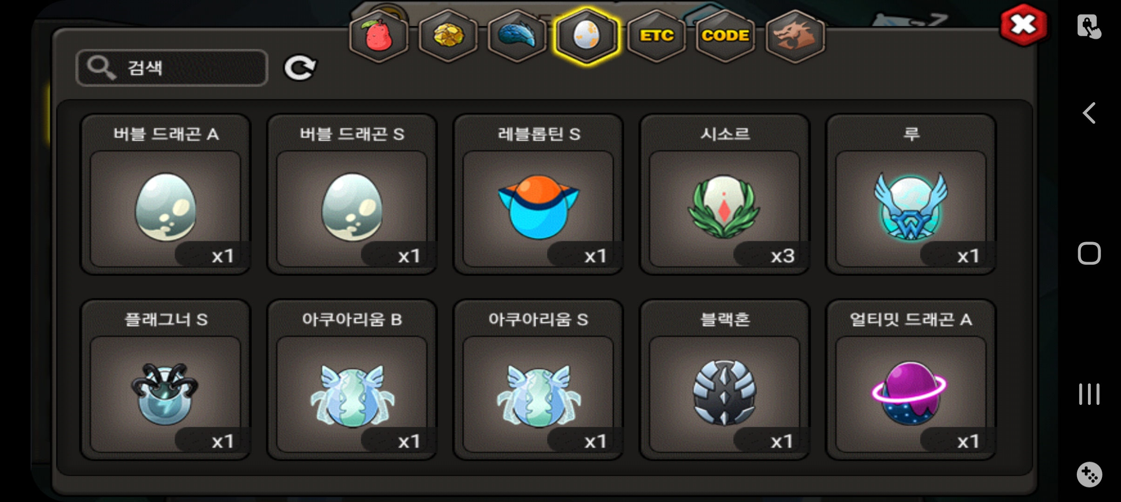Viewport: 1121px width, 502px height.
Task: Select the 아쿠아리움 B egg
Action: click(352, 380)
